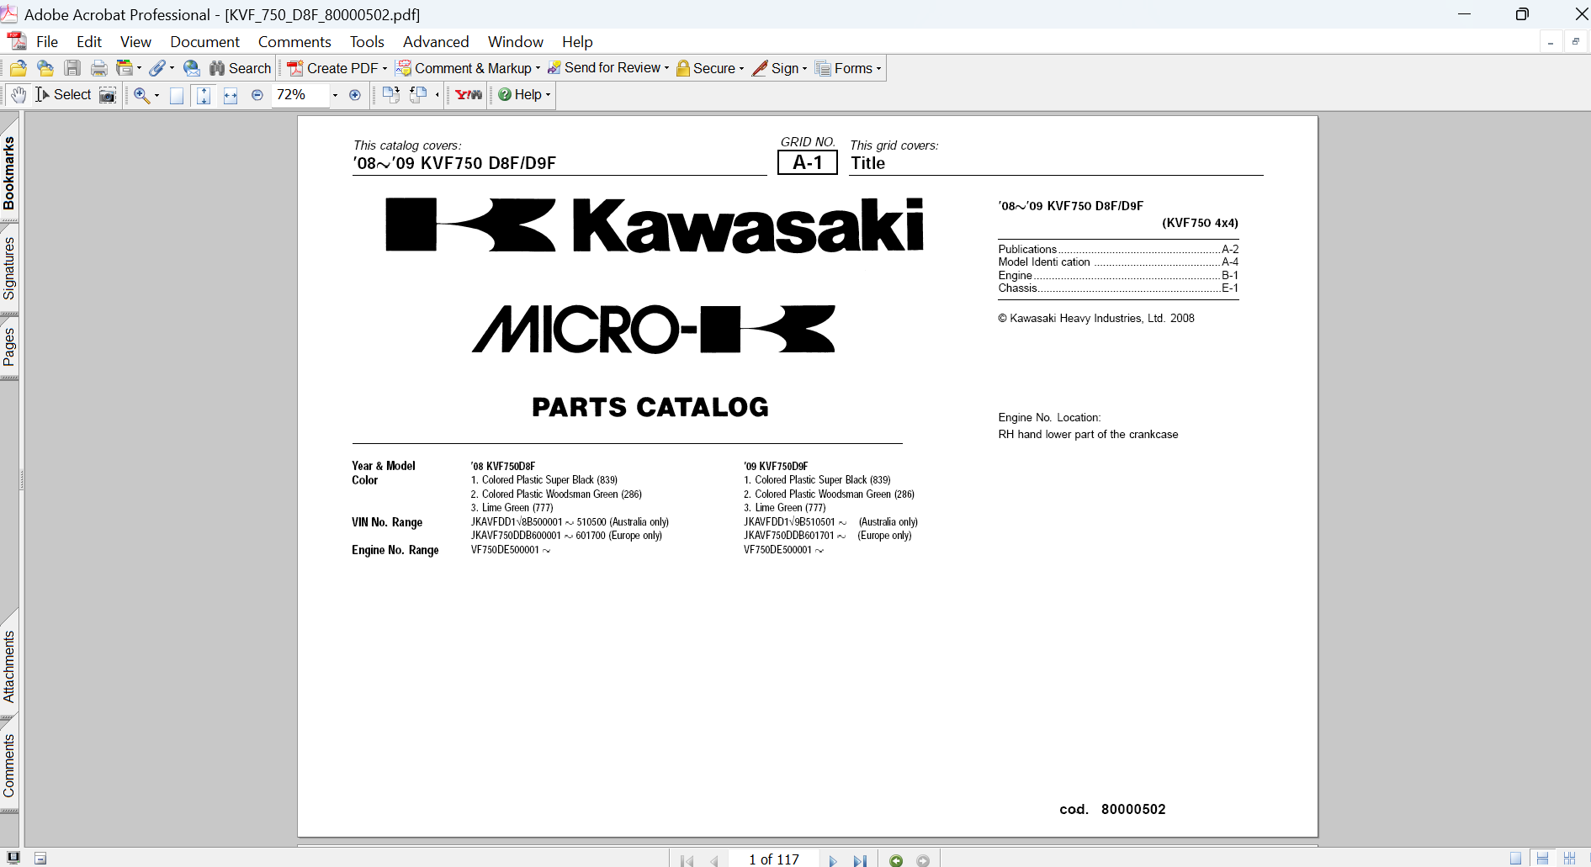Screen dimensions: 1591x867
Task: Go to next view grey arrow
Action: 923,860
